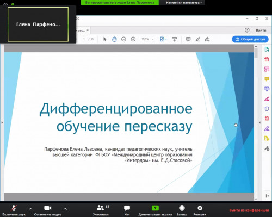The image size is (272, 217).
Task: Expand the left navigation pane arrow
Action: pyautogui.click(x=2, y=123)
